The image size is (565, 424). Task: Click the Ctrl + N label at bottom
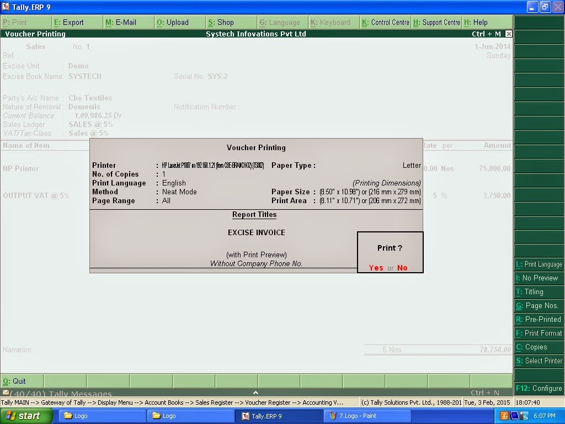(484, 393)
